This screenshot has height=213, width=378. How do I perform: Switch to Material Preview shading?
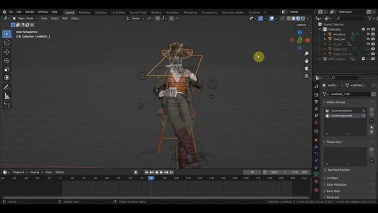click(298, 18)
